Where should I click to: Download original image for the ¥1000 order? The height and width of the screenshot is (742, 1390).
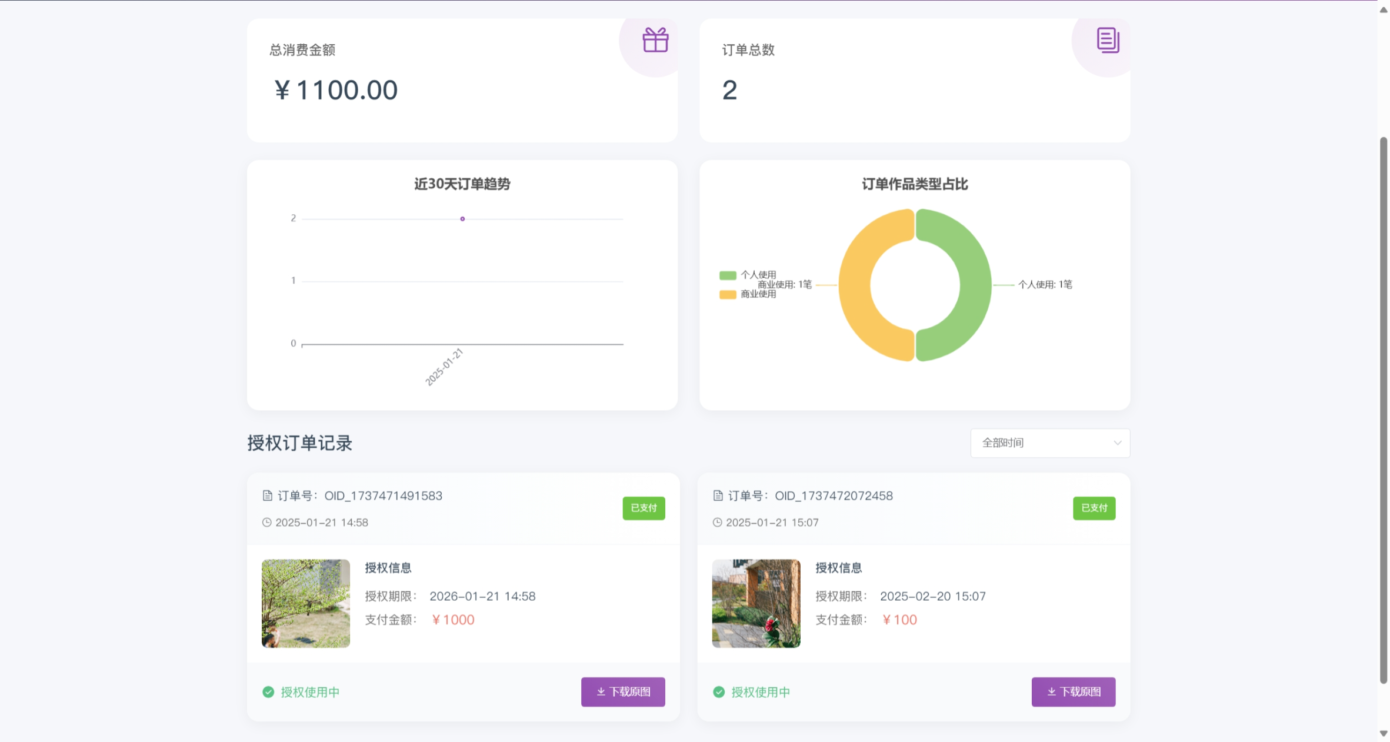[x=623, y=691]
